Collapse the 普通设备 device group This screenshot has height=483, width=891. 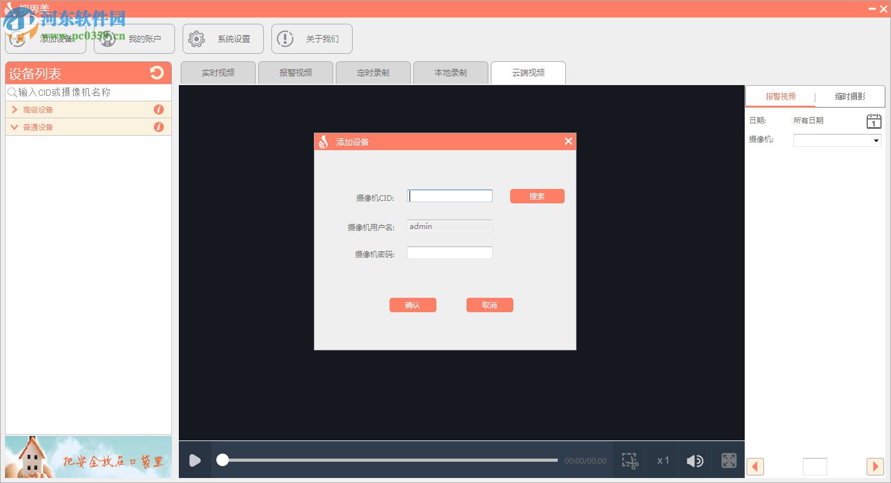point(14,127)
